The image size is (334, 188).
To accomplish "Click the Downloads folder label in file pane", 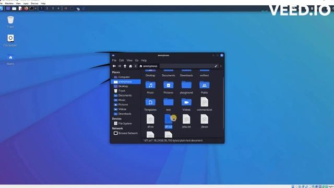I will click(186, 75).
